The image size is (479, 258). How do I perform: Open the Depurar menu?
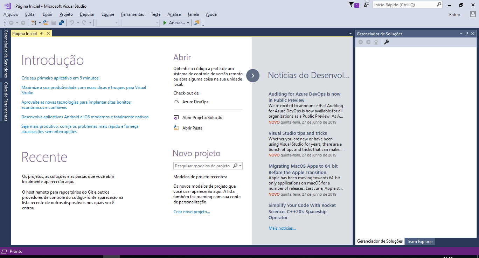[87, 14]
